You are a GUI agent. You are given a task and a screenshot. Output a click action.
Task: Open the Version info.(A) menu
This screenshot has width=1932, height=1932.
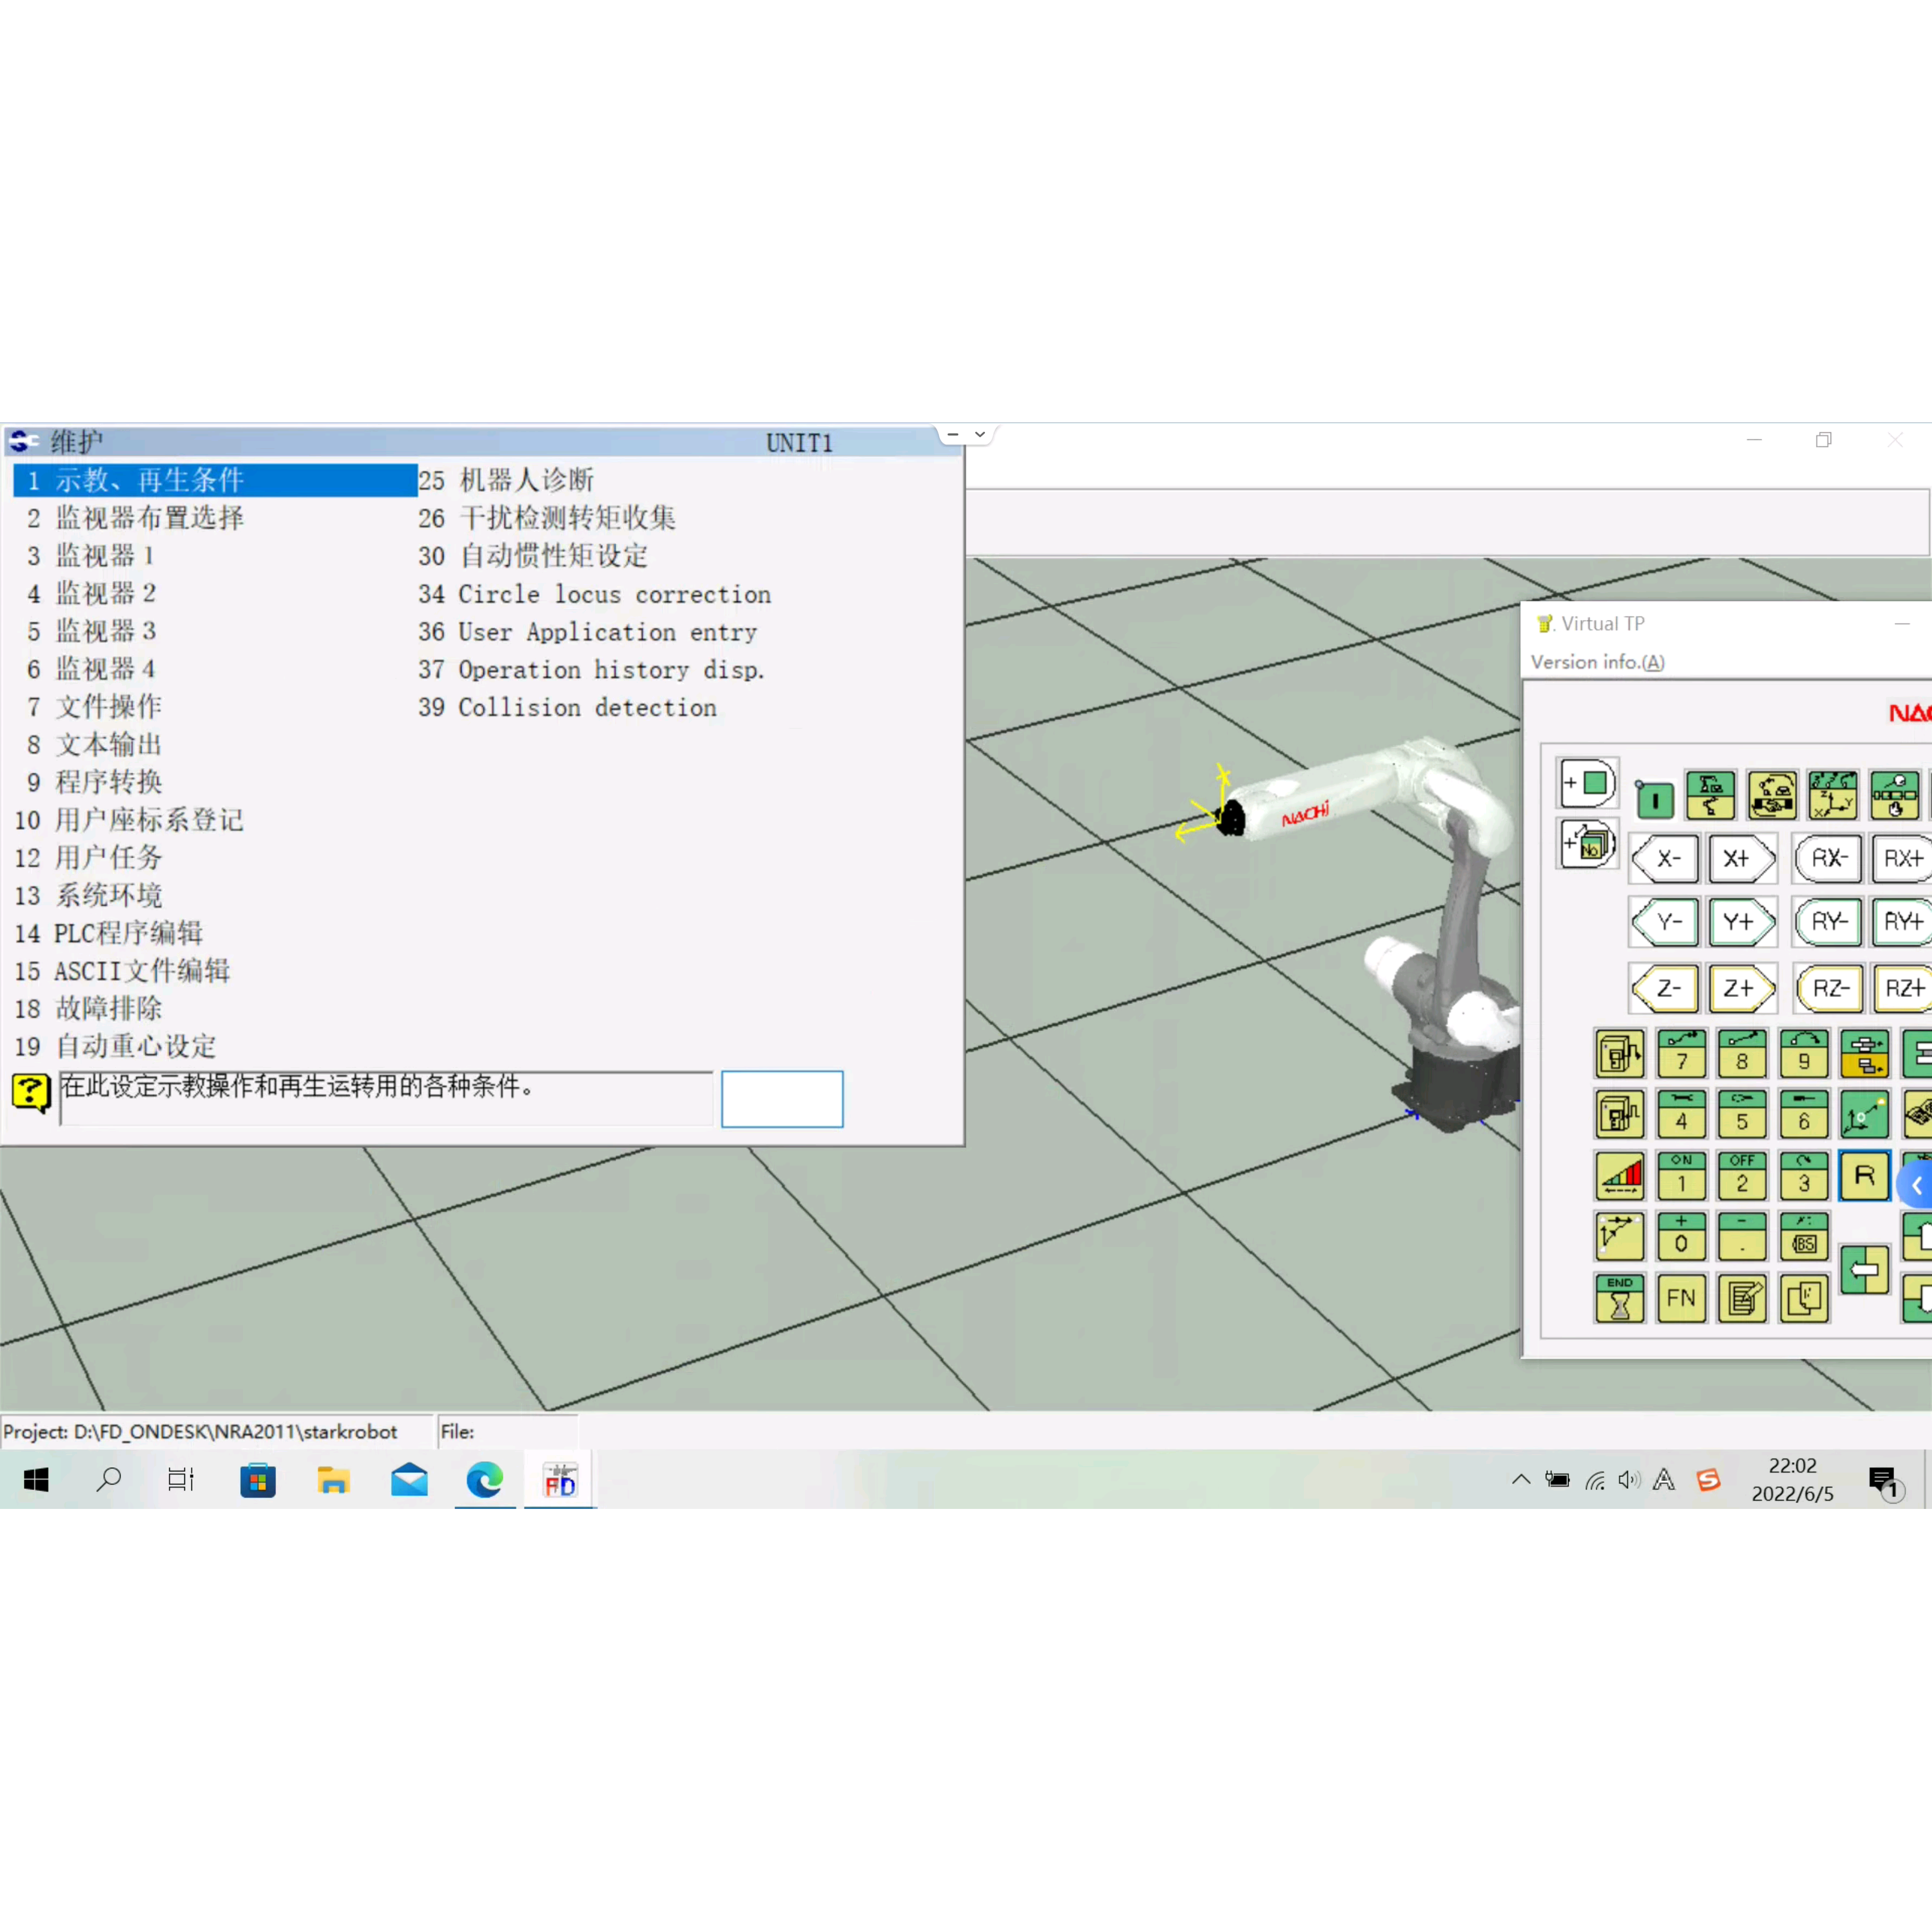[x=1597, y=662]
